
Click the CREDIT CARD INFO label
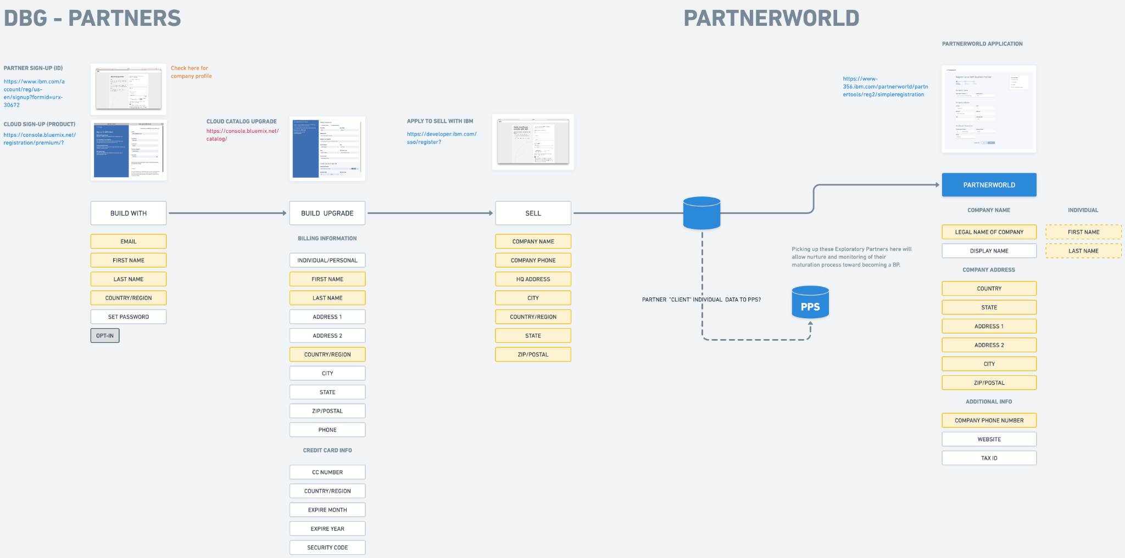point(327,450)
